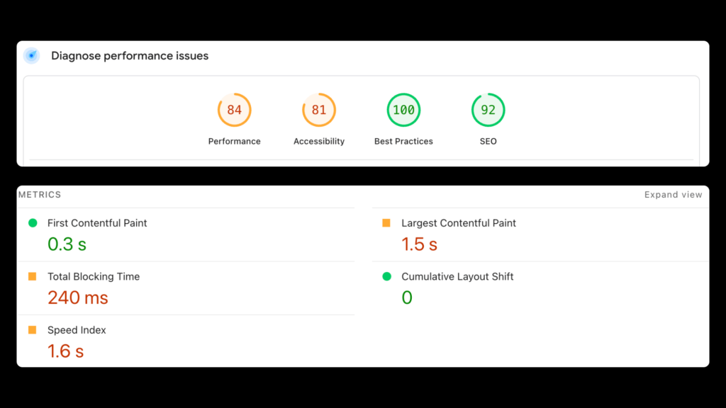The height and width of the screenshot is (408, 726).
Task: Click the Largest Contentful Paint 1.5 s value
Action: click(x=419, y=244)
